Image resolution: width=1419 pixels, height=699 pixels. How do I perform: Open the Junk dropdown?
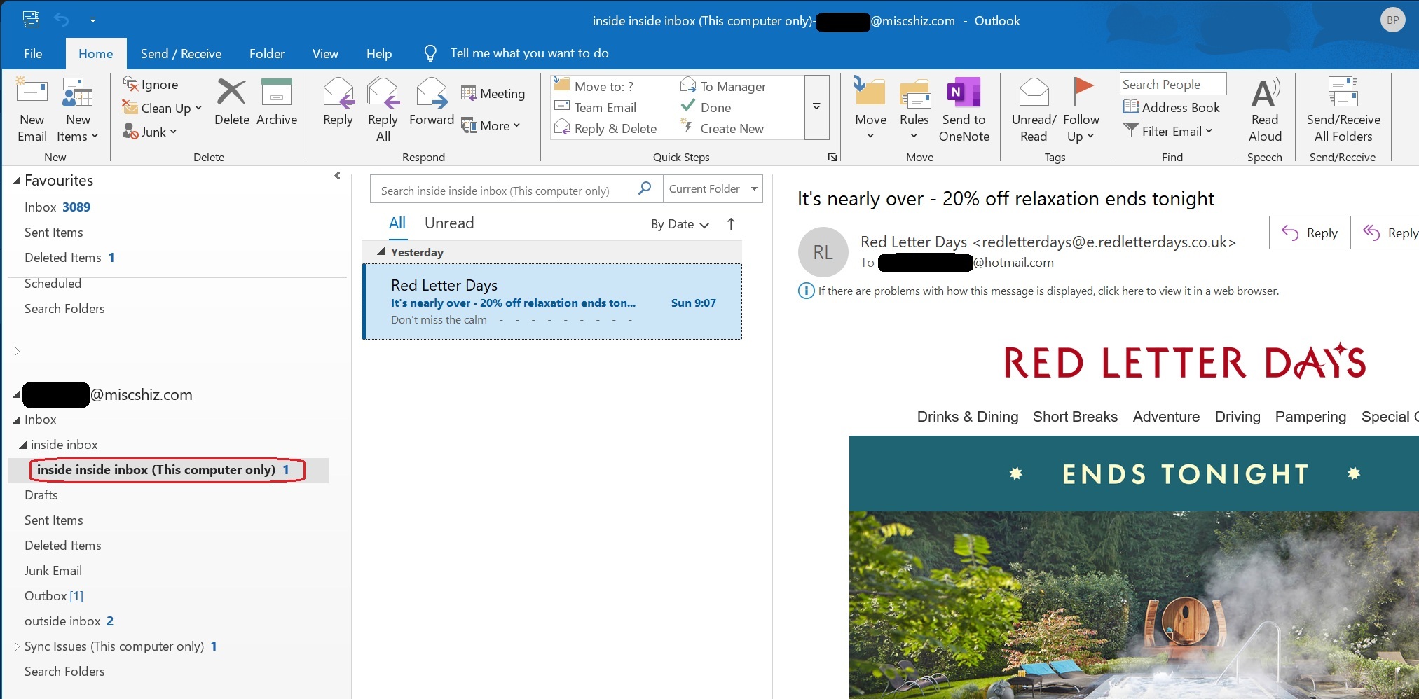click(150, 132)
